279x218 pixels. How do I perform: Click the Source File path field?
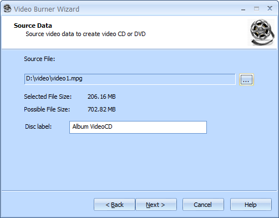(130, 79)
